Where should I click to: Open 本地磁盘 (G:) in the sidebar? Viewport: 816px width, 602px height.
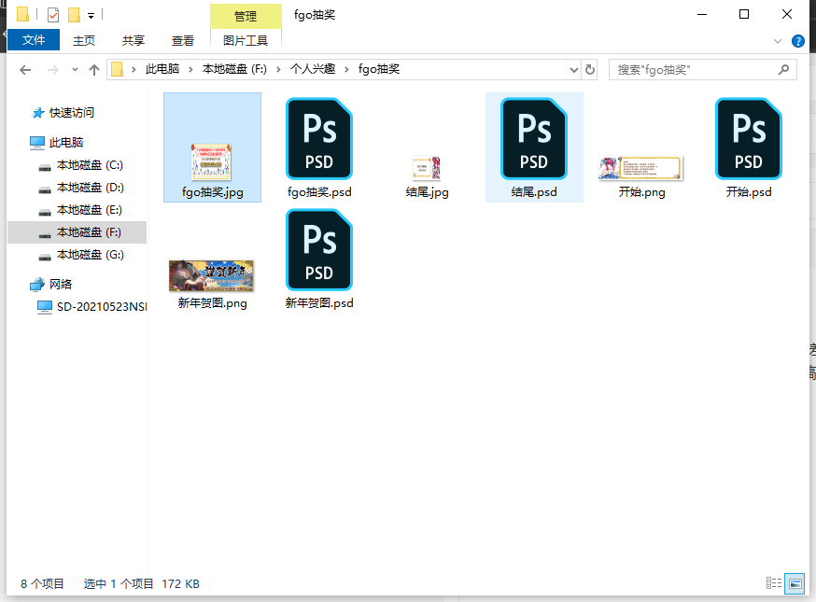pyautogui.click(x=90, y=255)
